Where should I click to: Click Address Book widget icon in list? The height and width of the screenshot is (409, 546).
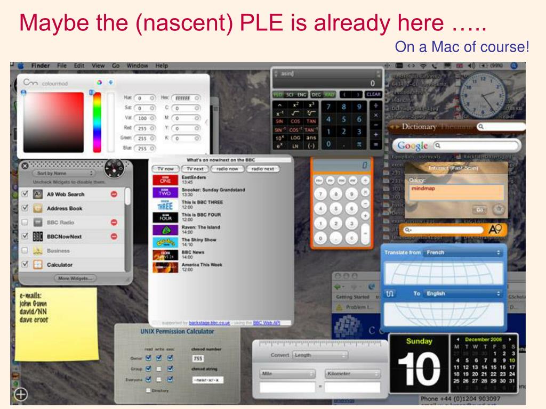pyautogui.click(x=38, y=208)
